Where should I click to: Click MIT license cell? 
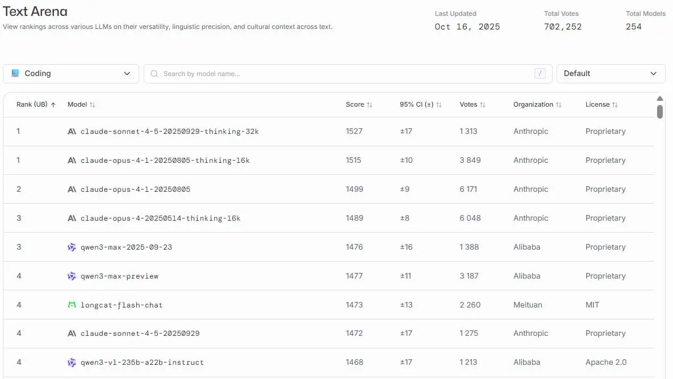click(x=592, y=305)
